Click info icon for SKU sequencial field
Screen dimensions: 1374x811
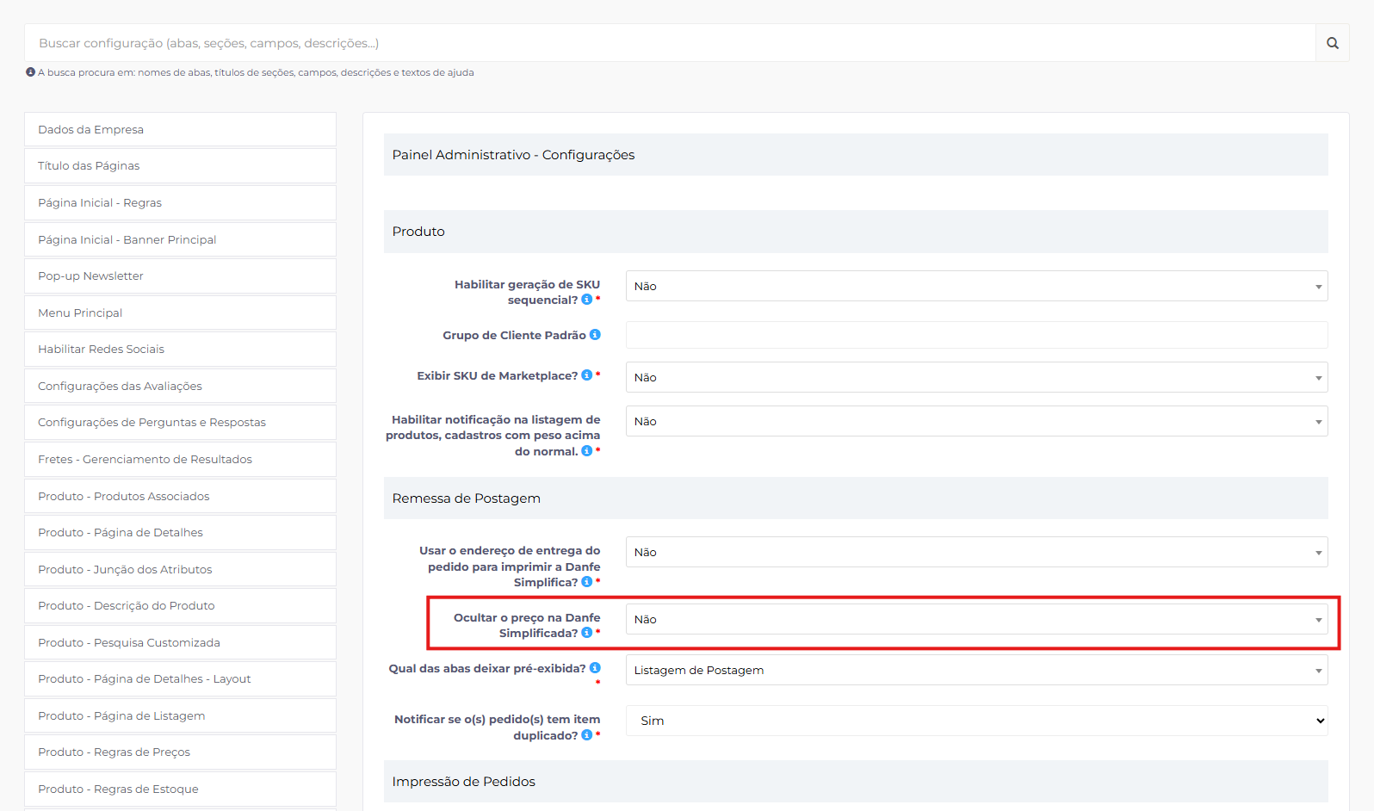coord(586,300)
